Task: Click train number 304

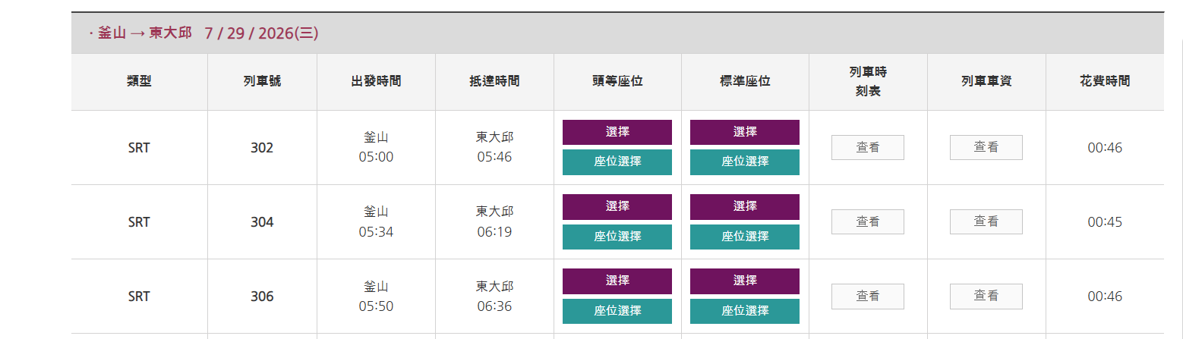Action: click(x=262, y=222)
